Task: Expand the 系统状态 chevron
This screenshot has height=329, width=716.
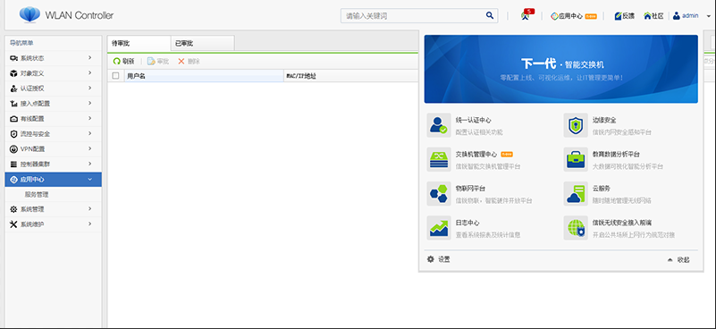Action: click(90, 57)
